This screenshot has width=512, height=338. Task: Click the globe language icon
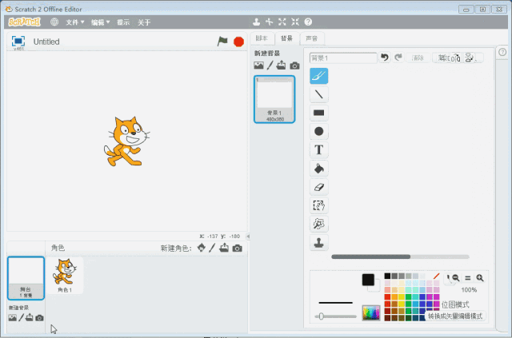point(54,22)
